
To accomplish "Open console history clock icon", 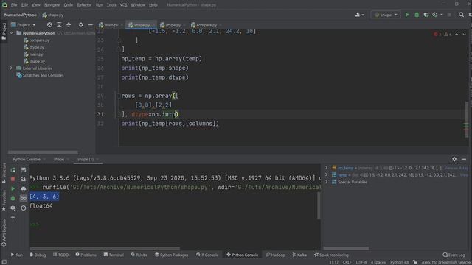I will (24, 208).
